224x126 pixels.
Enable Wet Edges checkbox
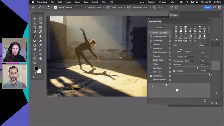151,68
